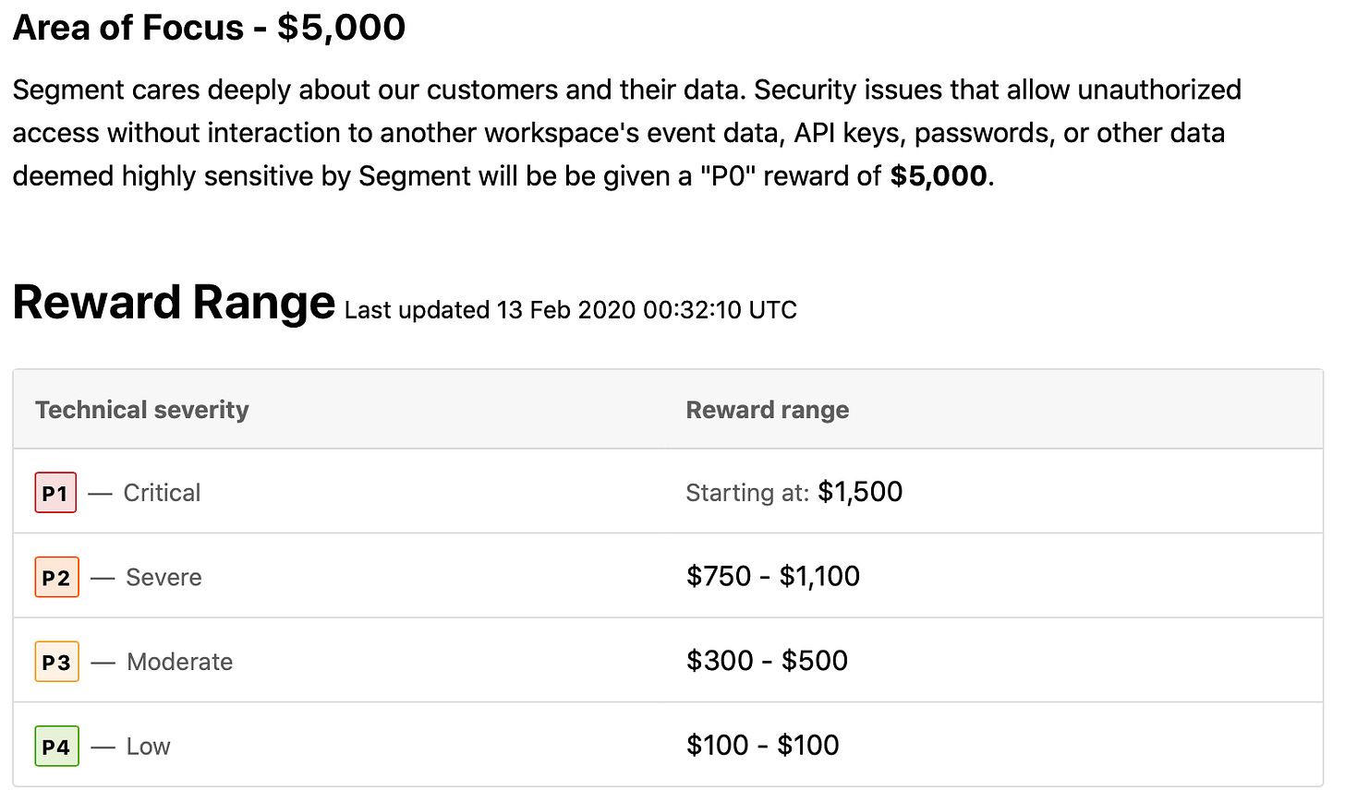The height and width of the screenshot is (802, 1345).
Task: Click the Area of Focus - $5,000 heading
Action: click(209, 28)
